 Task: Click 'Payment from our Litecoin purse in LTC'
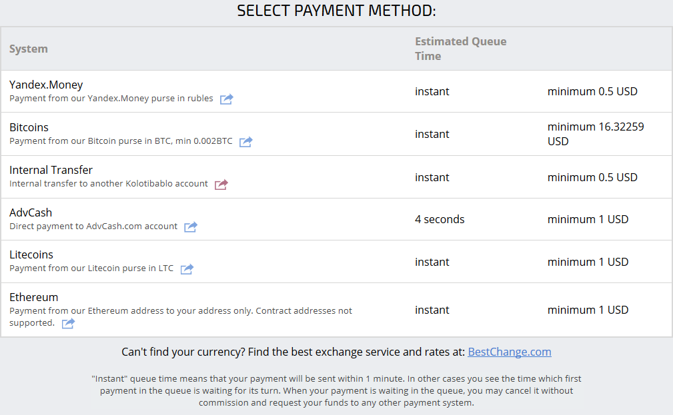click(x=91, y=268)
